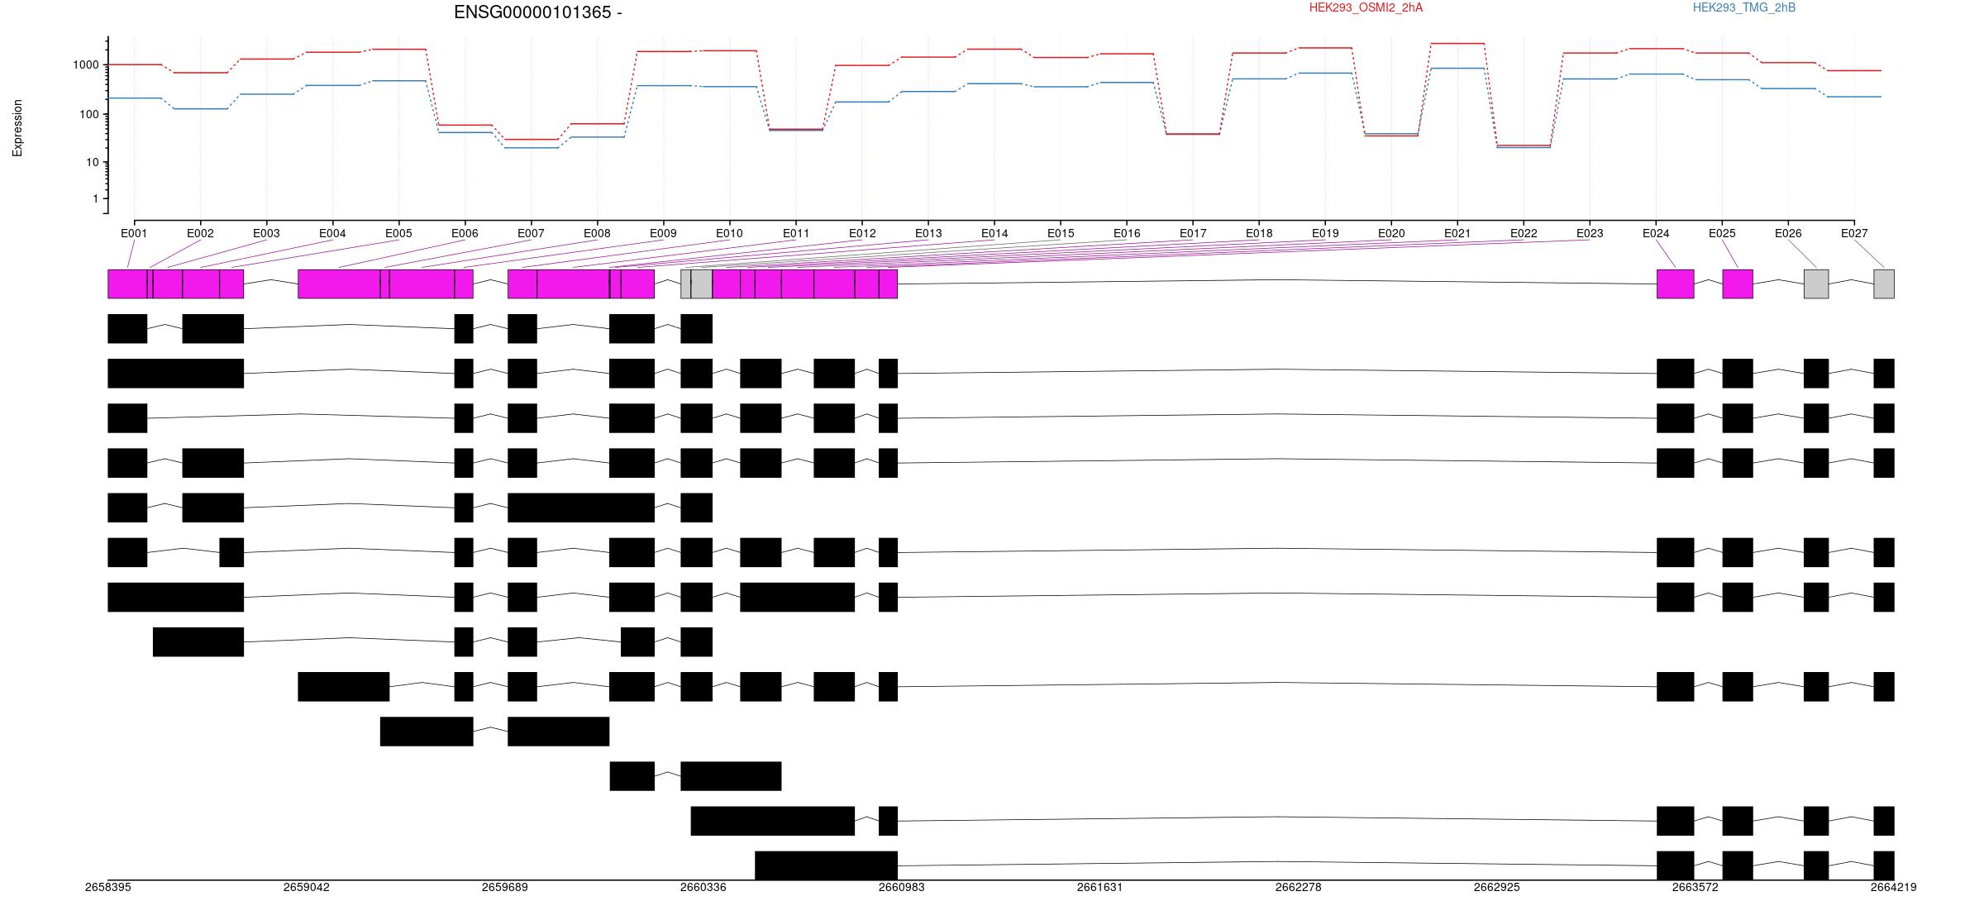The height and width of the screenshot is (901, 1984).
Task: Select exon label E005
Action: click(x=398, y=233)
